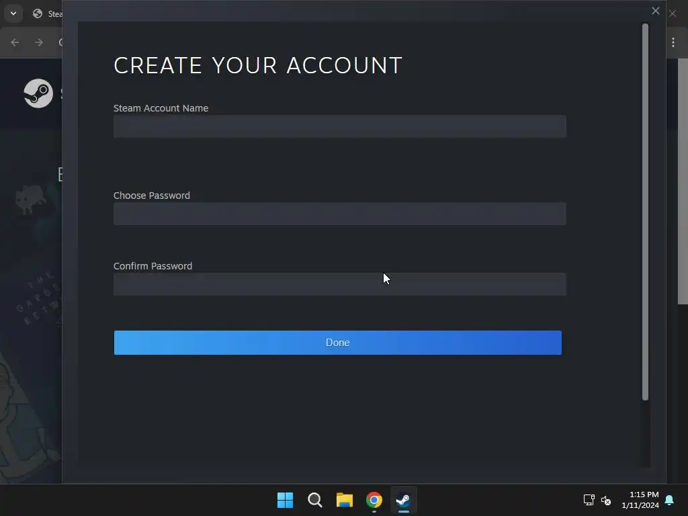688x516 pixels.
Task: Expand the tab list dropdown arrow
Action: [13, 13]
